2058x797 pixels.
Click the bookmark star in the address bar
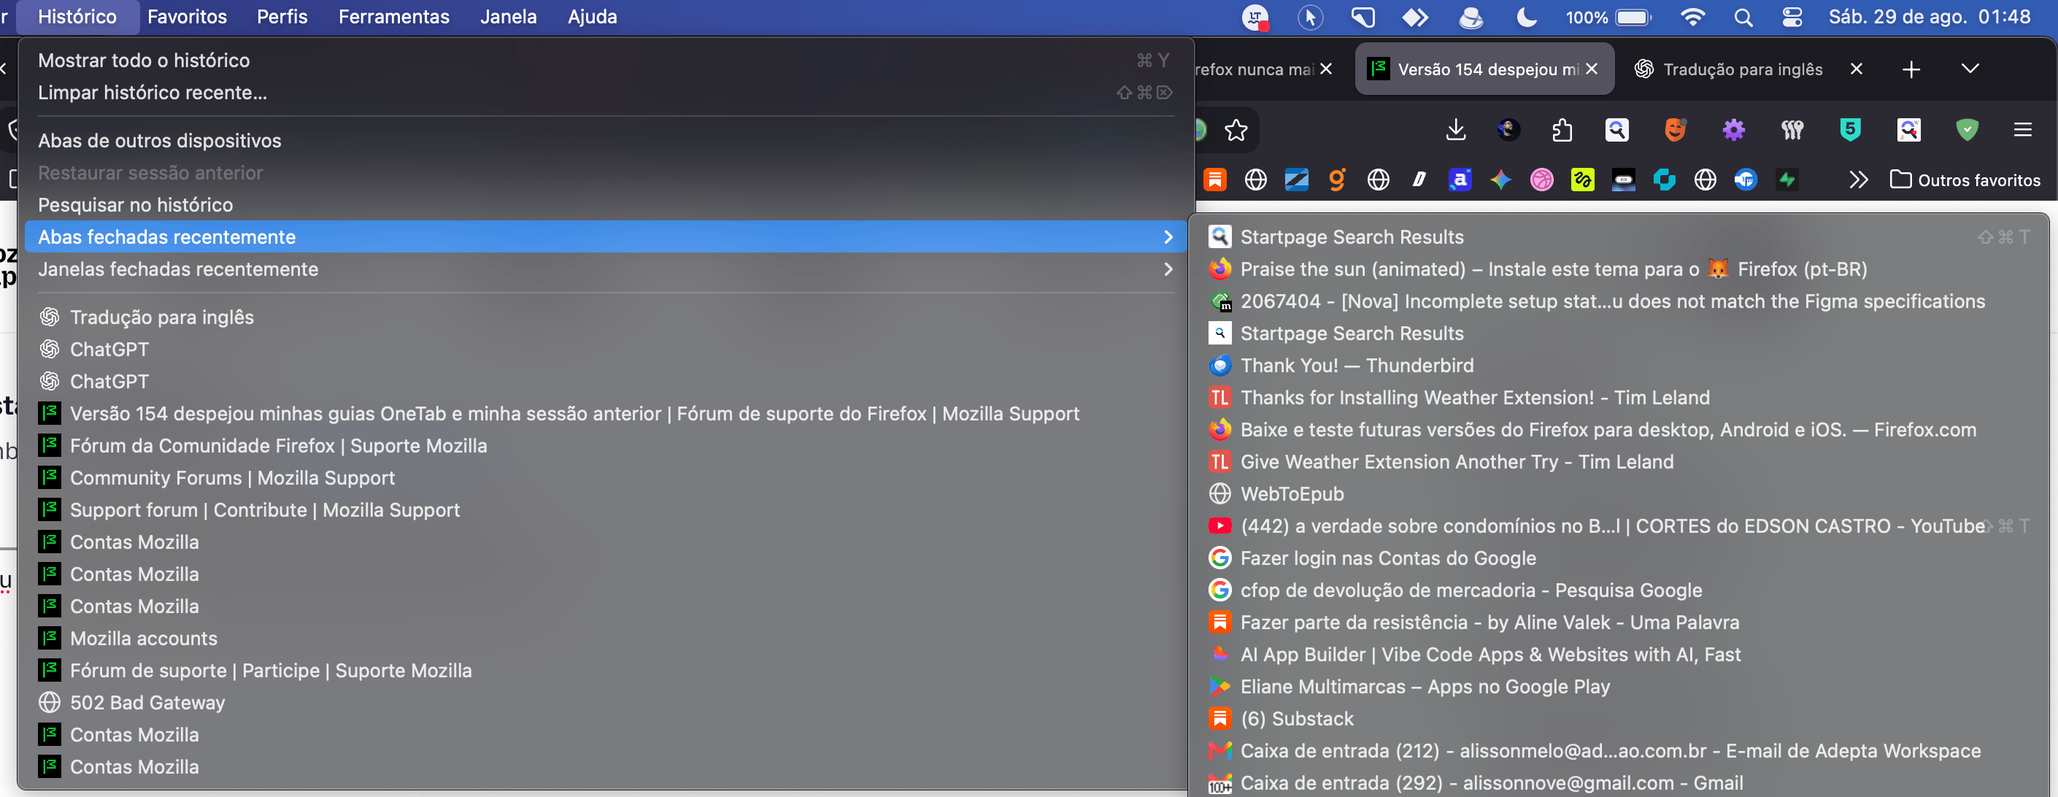(x=1236, y=129)
